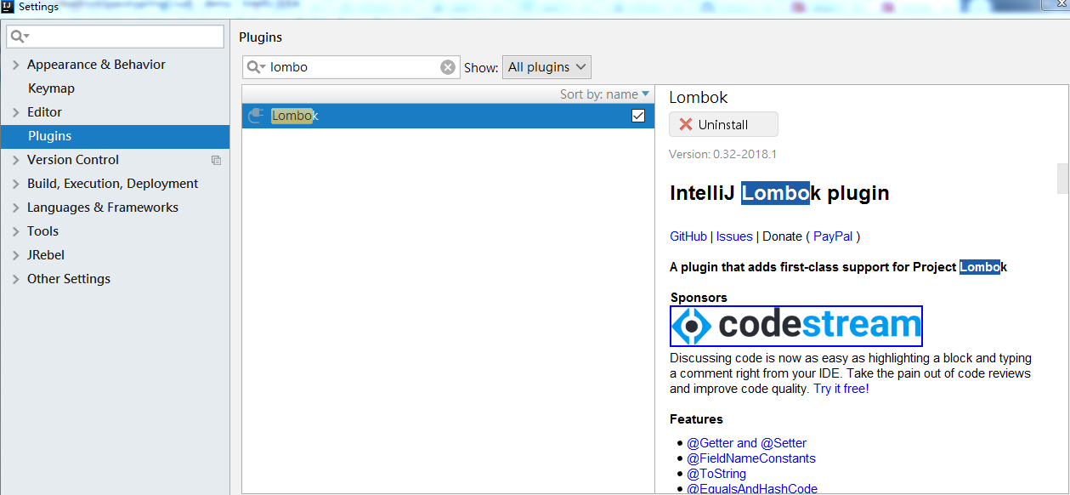The image size is (1070, 495).
Task: Click the Uninstall button
Action: pyautogui.click(x=723, y=124)
